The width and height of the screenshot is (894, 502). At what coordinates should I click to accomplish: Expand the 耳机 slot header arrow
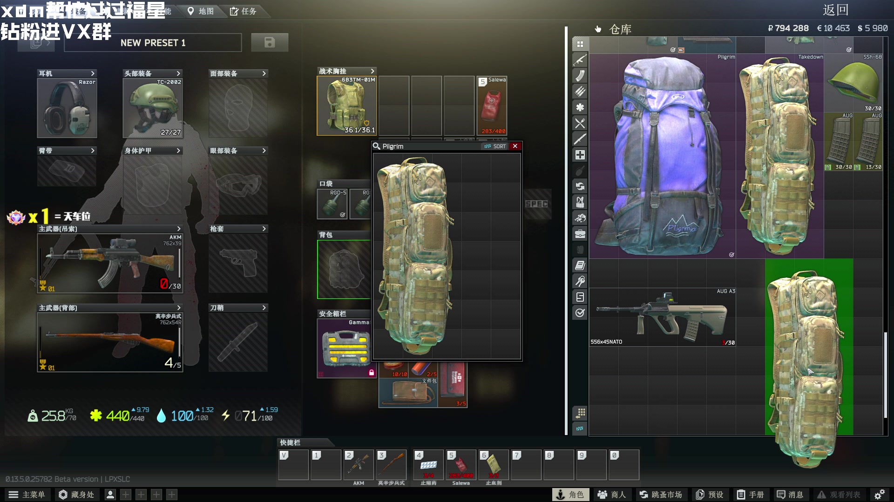[x=93, y=73]
